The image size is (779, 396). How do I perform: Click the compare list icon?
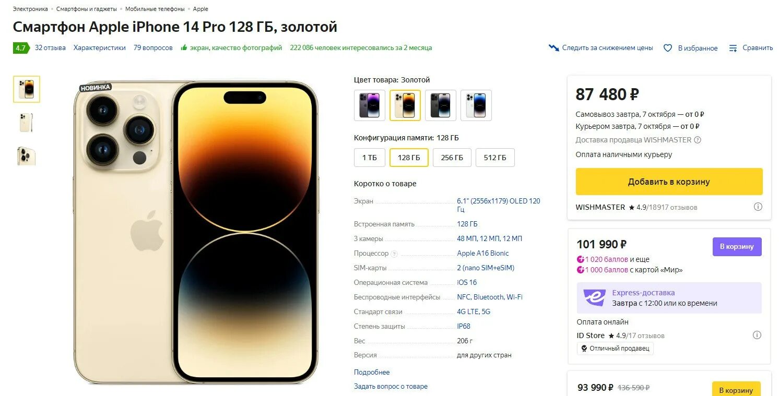click(733, 48)
